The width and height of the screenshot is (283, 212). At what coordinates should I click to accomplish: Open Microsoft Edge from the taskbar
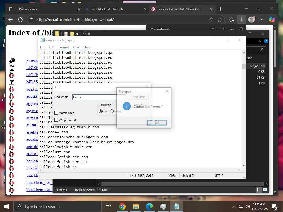coord(149,206)
